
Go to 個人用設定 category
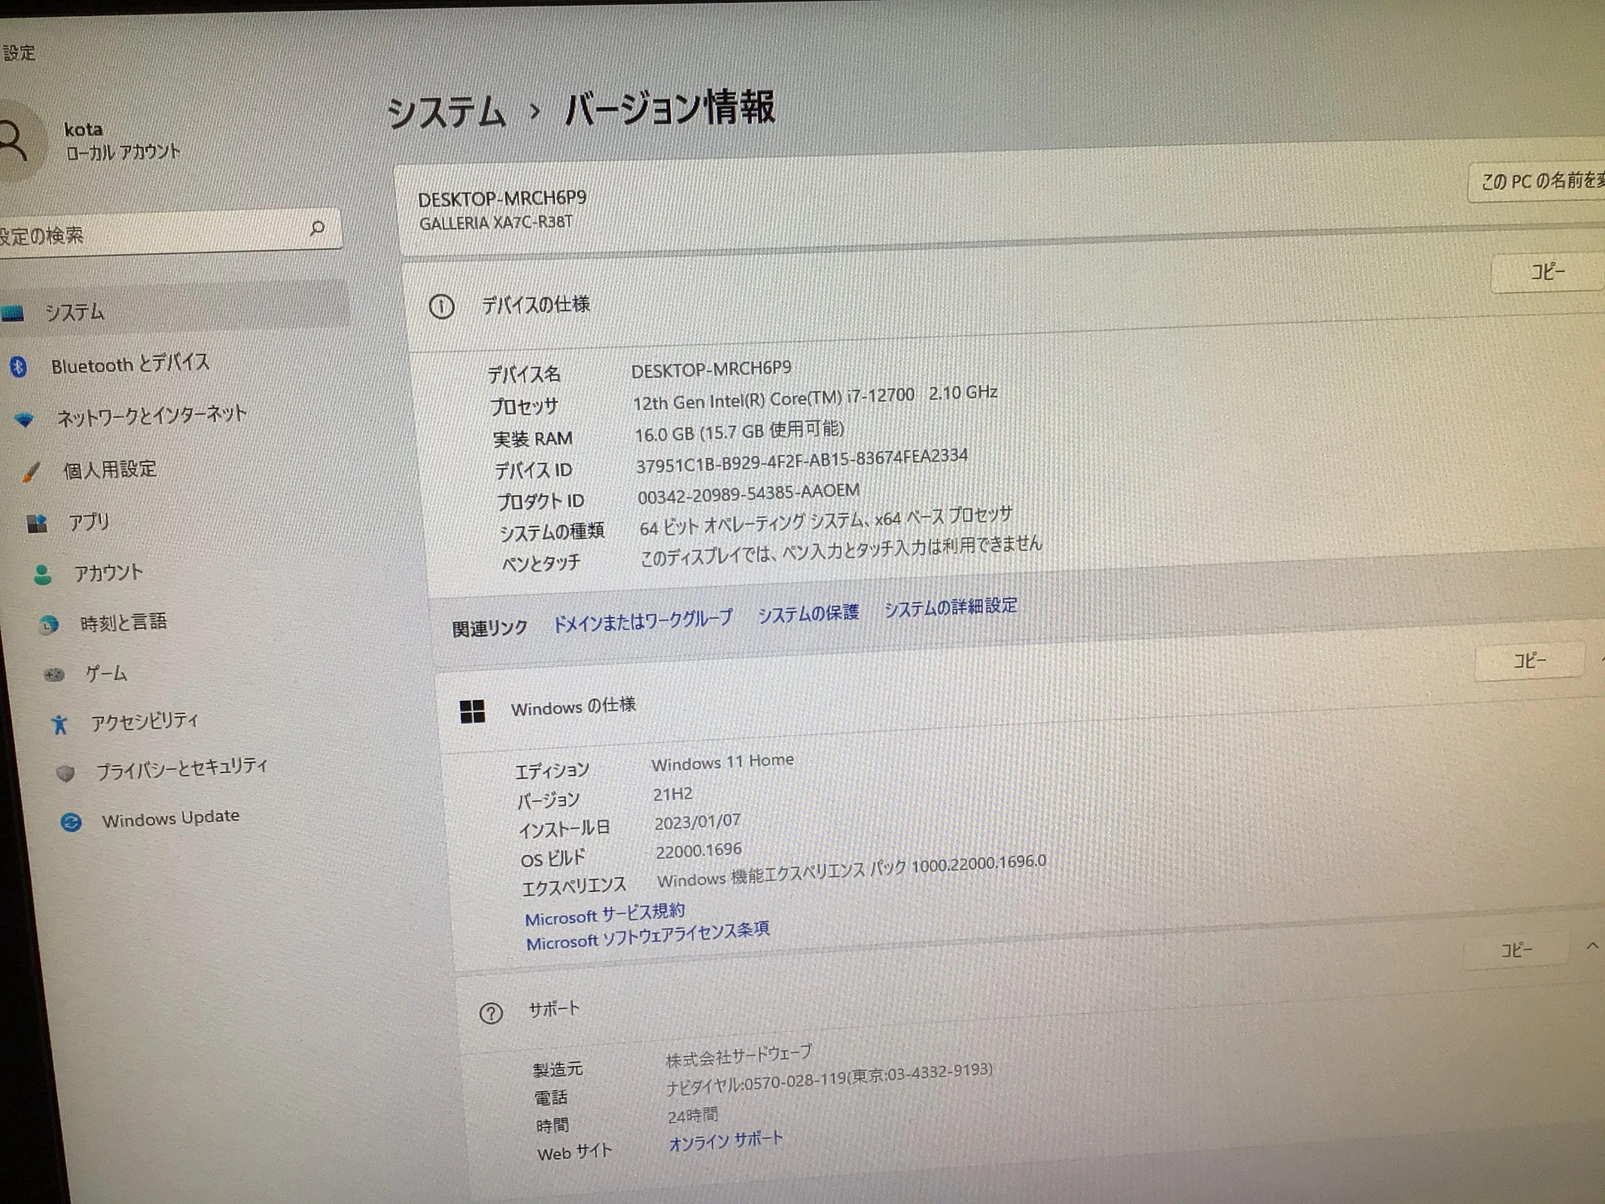[x=110, y=470]
